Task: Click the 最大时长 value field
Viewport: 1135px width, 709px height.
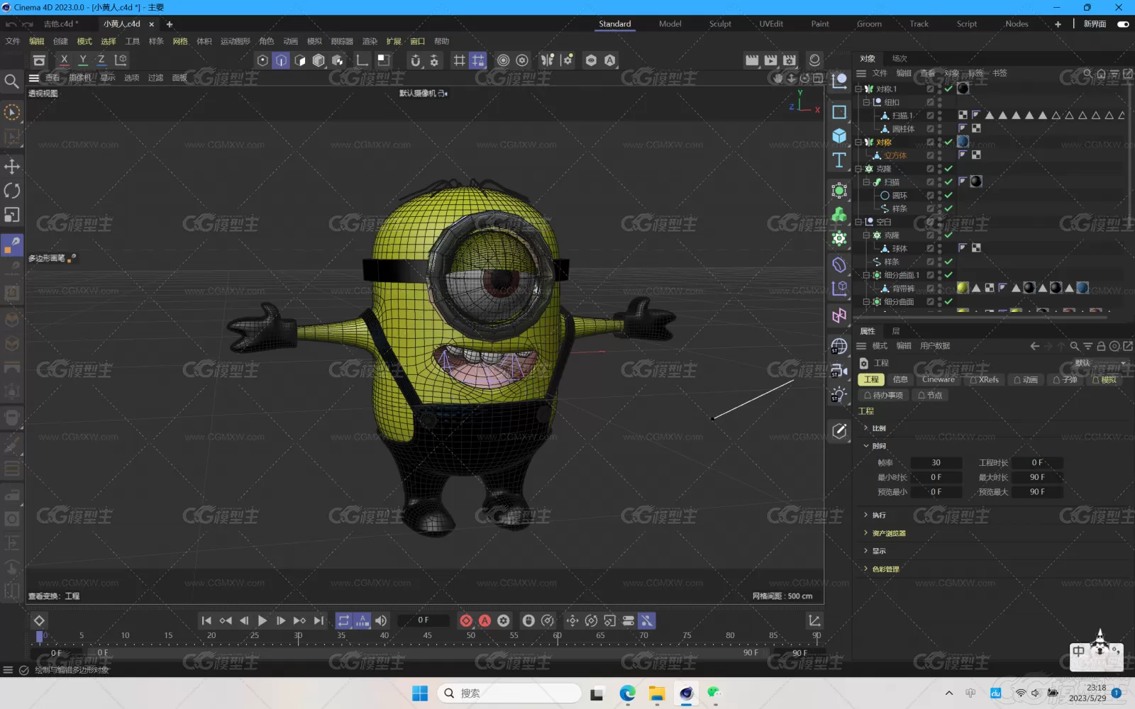Action: click(x=1037, y=477)
